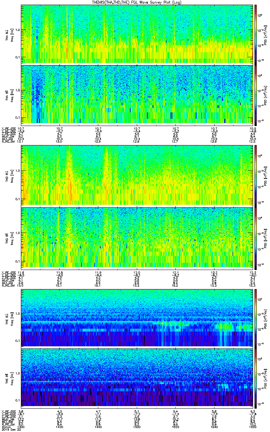Screen dimensions: 270x432
Task: Click the THA X_RE_GSE row label
Action: pyautogui.click(x=8, y=128)
